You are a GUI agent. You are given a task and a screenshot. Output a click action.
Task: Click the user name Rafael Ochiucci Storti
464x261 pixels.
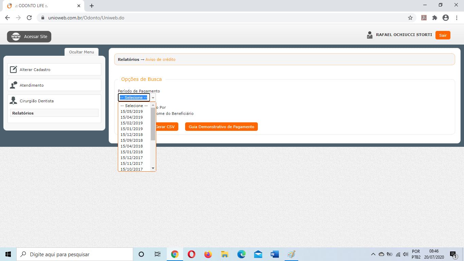tap(404, 35)
